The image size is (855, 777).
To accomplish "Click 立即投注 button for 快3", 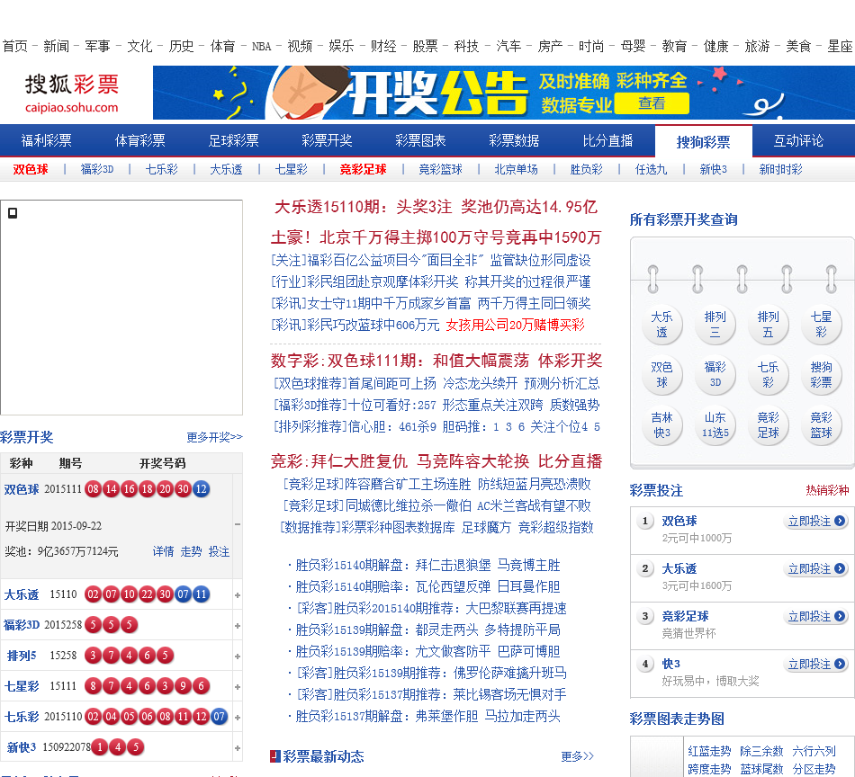I will tap(816, 665).
